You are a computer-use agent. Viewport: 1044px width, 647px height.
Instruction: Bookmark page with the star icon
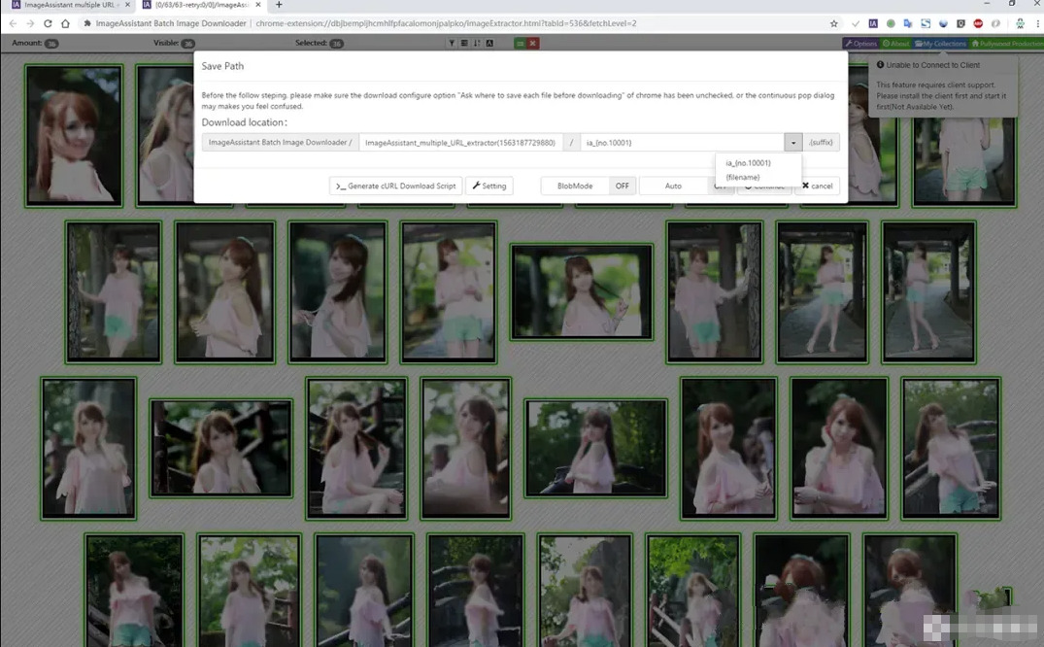pyautogui.click(x=834, y=23)
